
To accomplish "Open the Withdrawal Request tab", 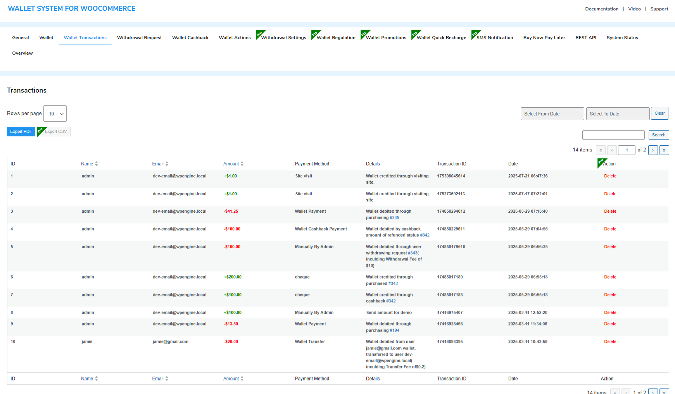I will point(140,38).
